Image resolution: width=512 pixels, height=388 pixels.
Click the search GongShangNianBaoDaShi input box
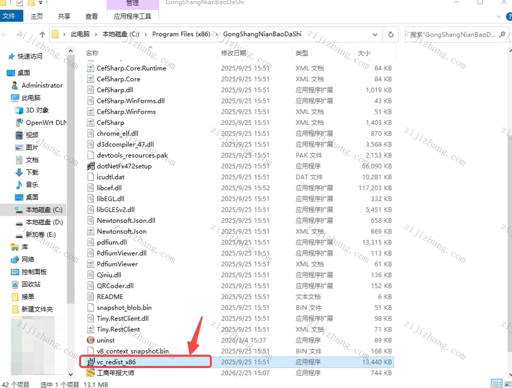pos(454,34)
